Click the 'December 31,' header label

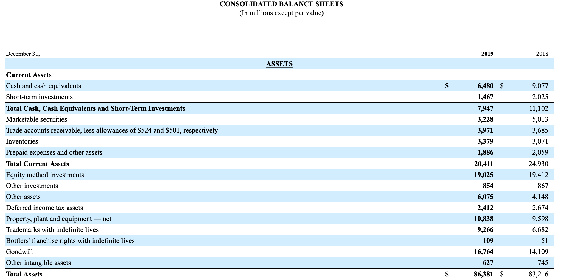coord(23,54)
